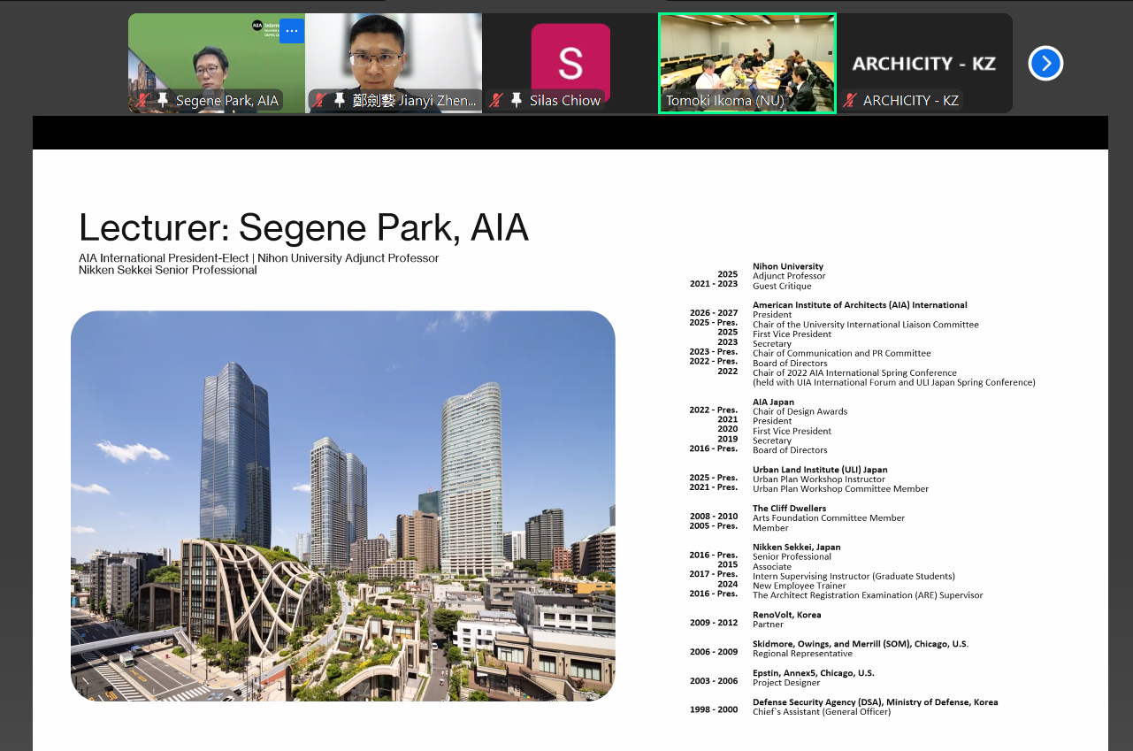The height and width of the screenshot is (751, 1133).
Task: Click New Employee Trainer entry
Action: (x=800, y=586)
